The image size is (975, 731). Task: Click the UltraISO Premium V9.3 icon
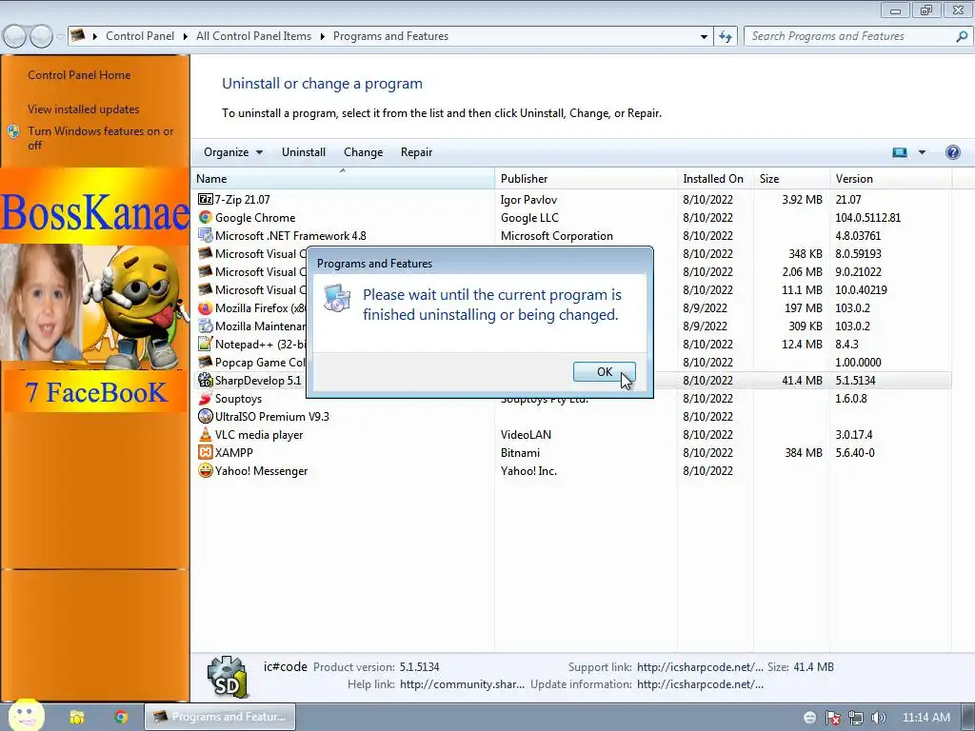(206, 417)
